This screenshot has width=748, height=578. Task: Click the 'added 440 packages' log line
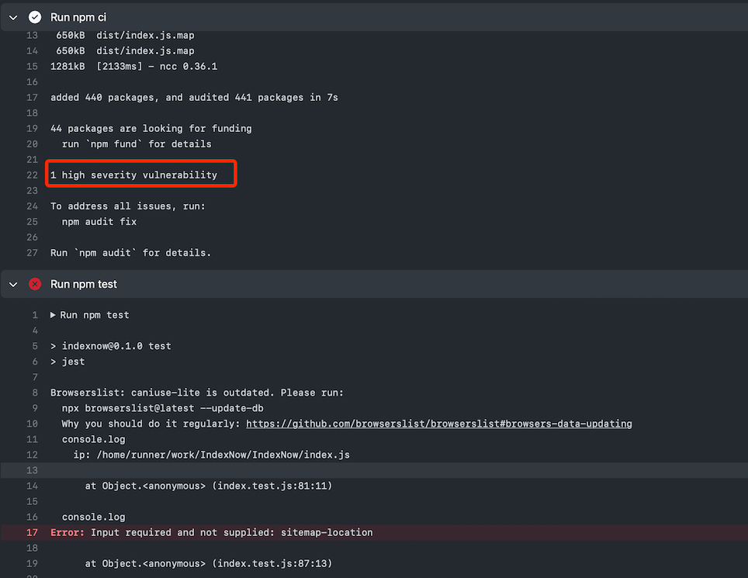pos(194,98)
